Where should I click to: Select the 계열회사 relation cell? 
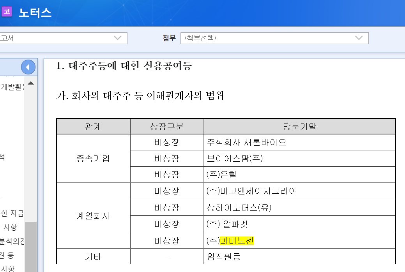click(x=93, y=215)
